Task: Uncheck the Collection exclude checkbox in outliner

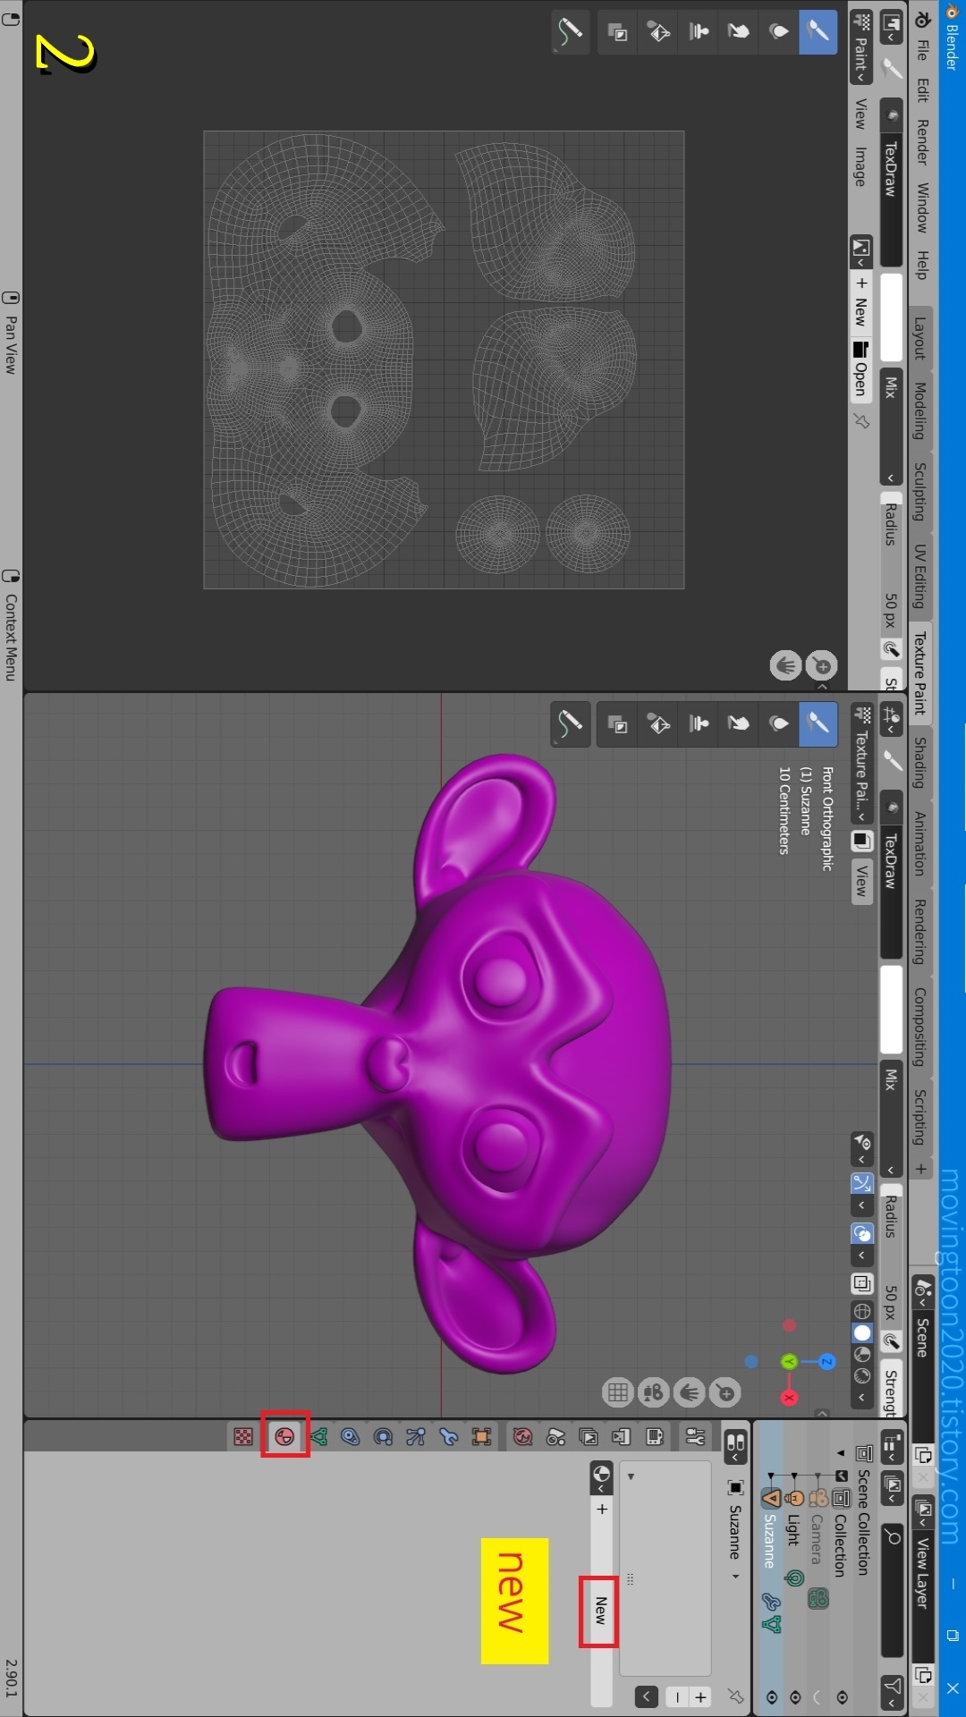Action: point(842,1476)
